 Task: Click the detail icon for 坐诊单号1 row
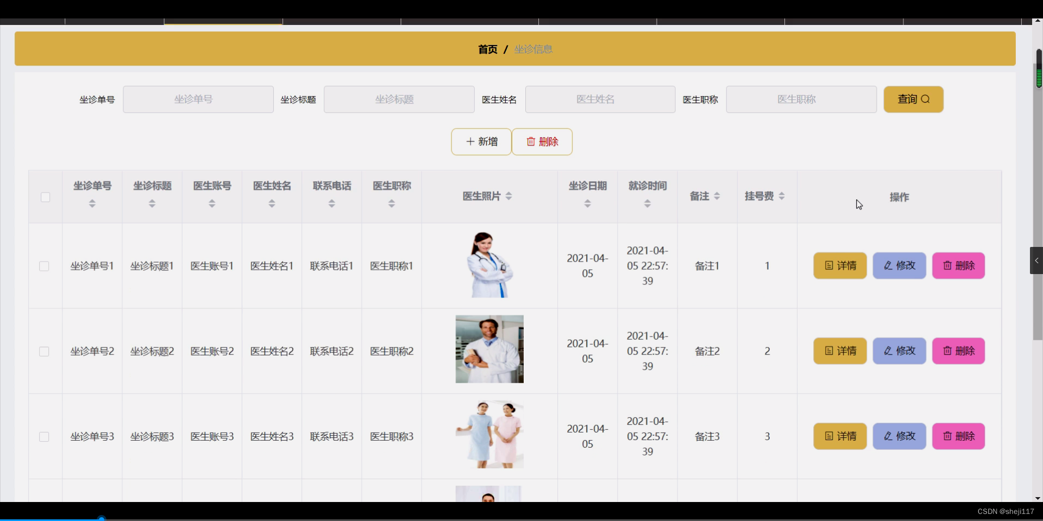[x=829, y=265]
